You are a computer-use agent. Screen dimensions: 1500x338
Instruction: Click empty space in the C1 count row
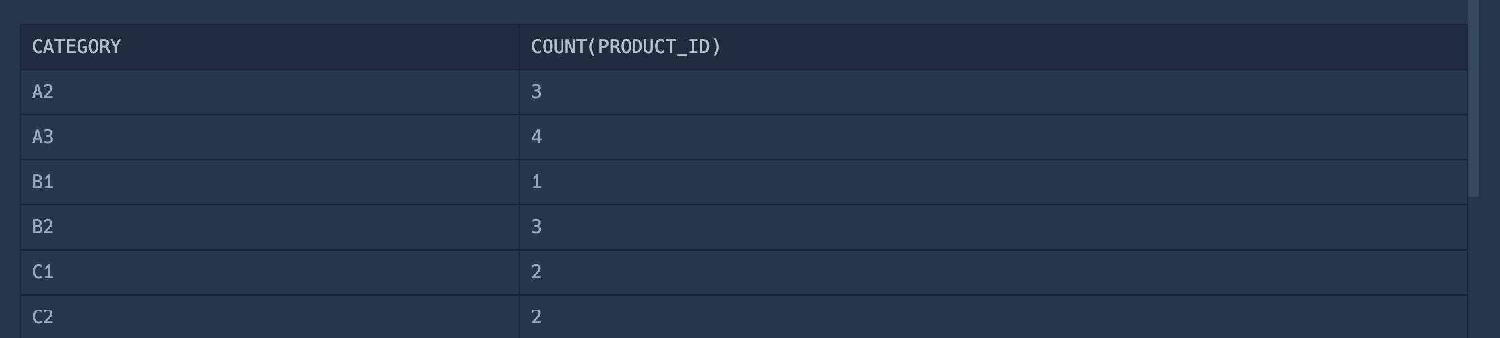tap(996, 272)
